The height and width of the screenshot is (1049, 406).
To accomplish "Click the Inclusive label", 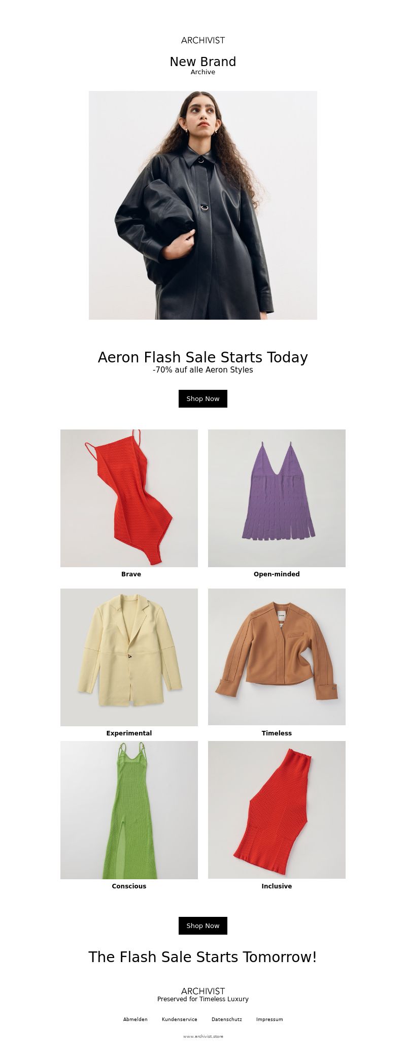I will click(277, 886).
